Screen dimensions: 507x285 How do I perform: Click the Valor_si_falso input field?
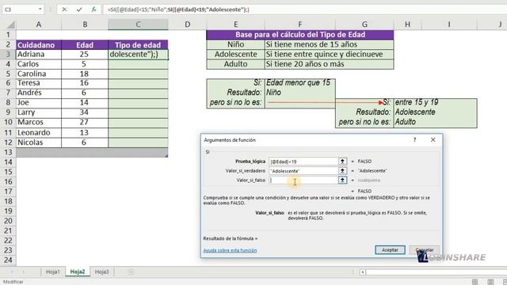point(303,180)
